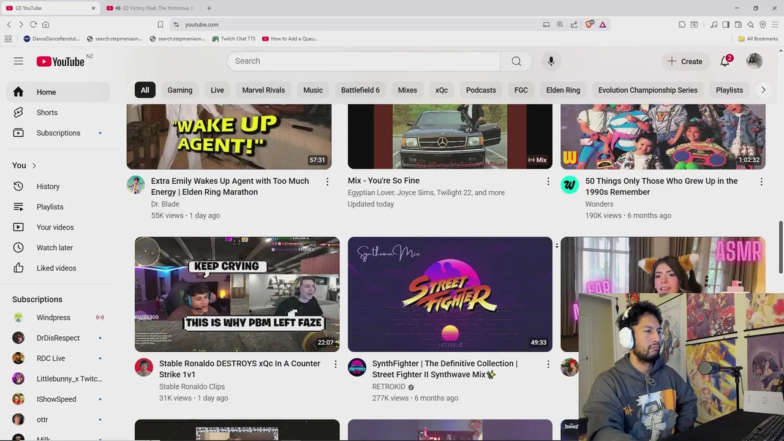Open more options for You're So Fine mix
784x441 pixels.
[548, 182]
